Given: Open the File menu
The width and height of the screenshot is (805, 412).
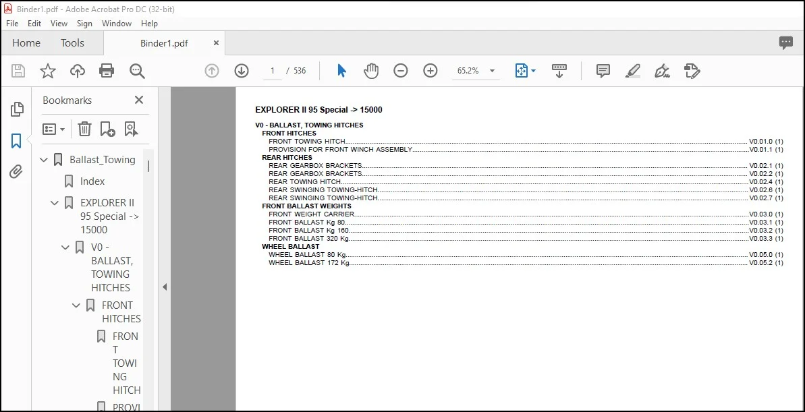Looking at the screenshot, I should coord(11,24).
